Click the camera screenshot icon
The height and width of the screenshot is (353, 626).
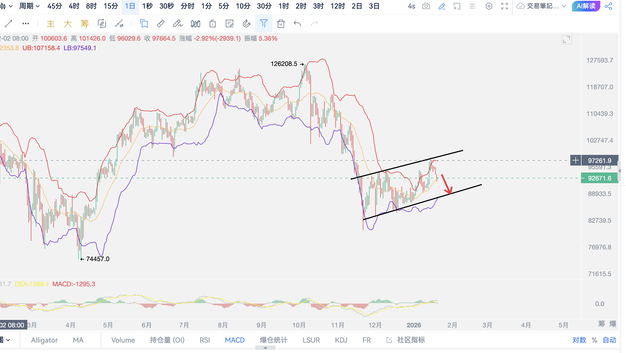coord(426,6)
